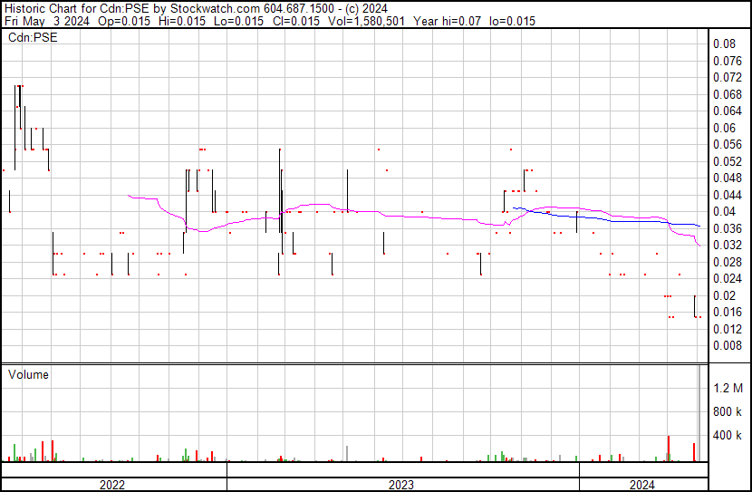The image size is (752, 492).
Task: Select the 2024 year label on timeline
Action: (x=643, y=485)
